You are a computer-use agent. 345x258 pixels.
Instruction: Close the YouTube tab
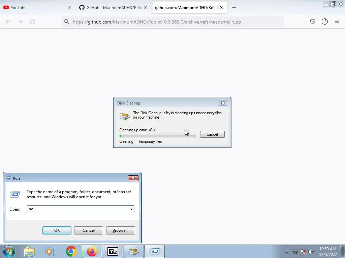pyautogui.click(x=70, y=7)
